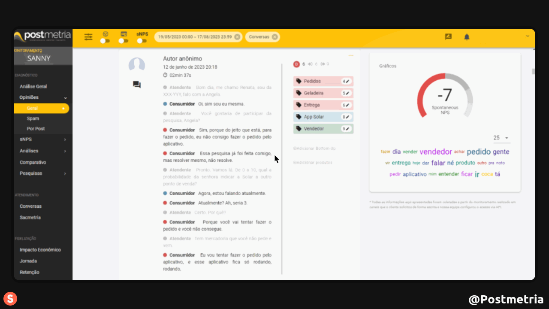Viewport: 549px width, 309px height.
Task: Click the word coca in word cloud
Action: (x=487, y=174)
